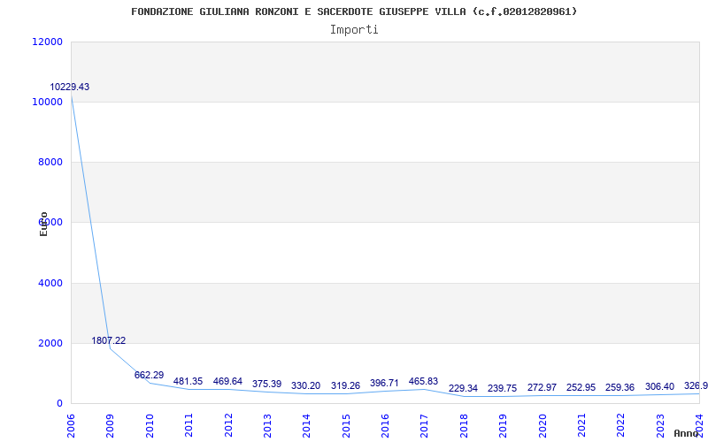Select the 481.35 data label

tap(188, 382)
